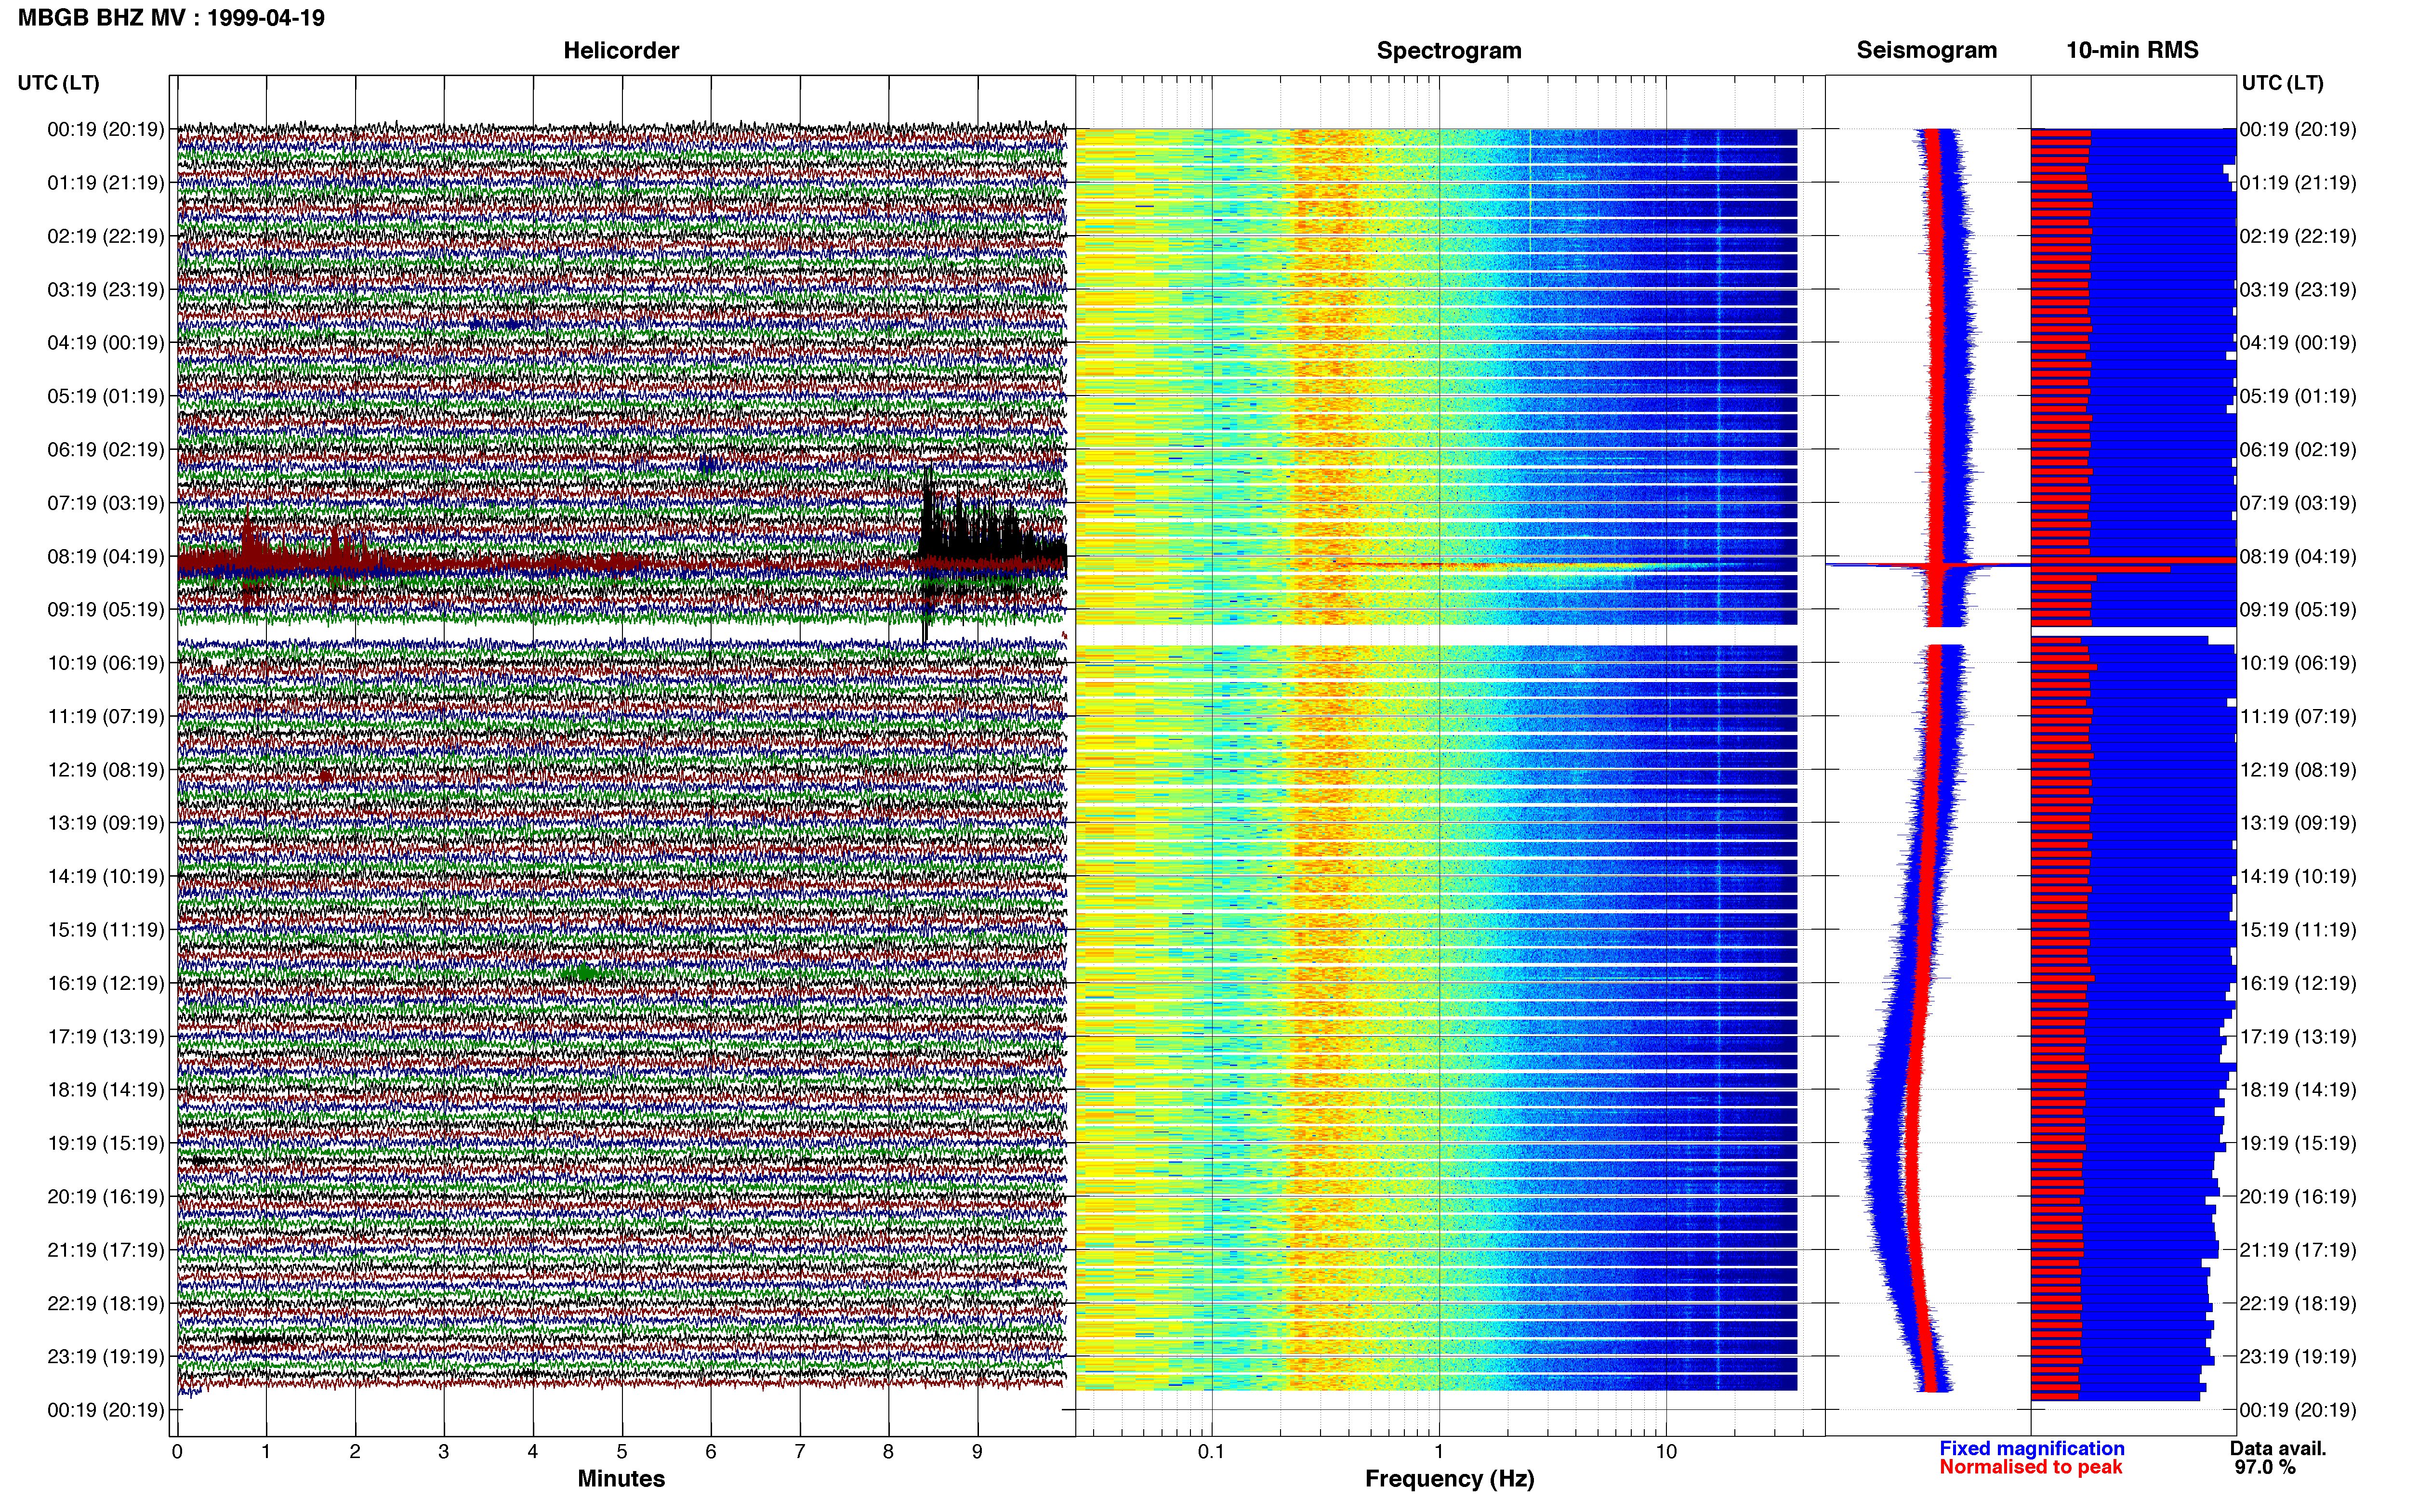Click helicorder time label '09:19 (05:19)'
2418x1512 pixels.
pos(105,609)
